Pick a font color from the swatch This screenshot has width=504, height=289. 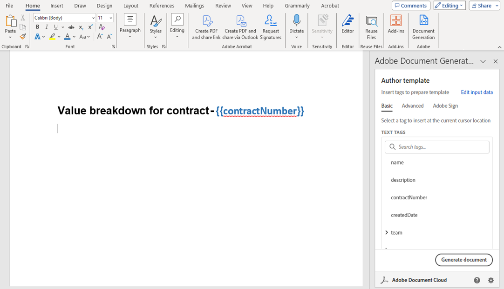(x=68, y=36)
